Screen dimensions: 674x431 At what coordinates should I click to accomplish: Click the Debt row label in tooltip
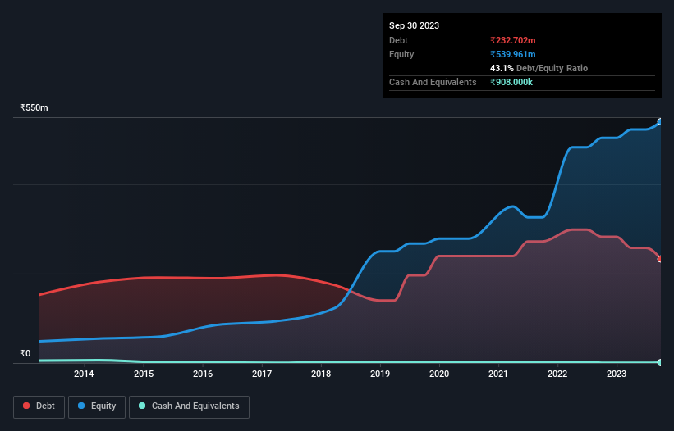(x=398, y=40)
